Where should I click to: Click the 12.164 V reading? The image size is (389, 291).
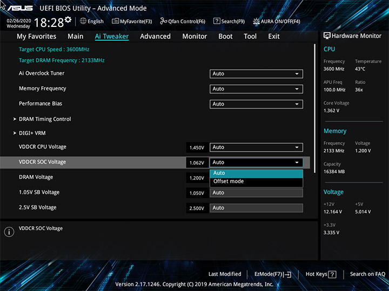333,212
